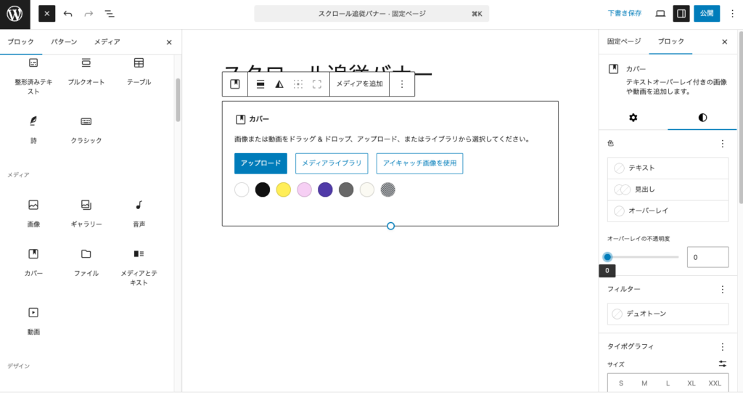Screen dimensions: 743x395
Task: Toggle full height icon in block toolbar
Action: tap(317, 84)
